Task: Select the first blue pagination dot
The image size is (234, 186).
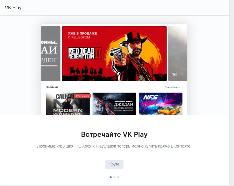Action: tap(110, 177)
